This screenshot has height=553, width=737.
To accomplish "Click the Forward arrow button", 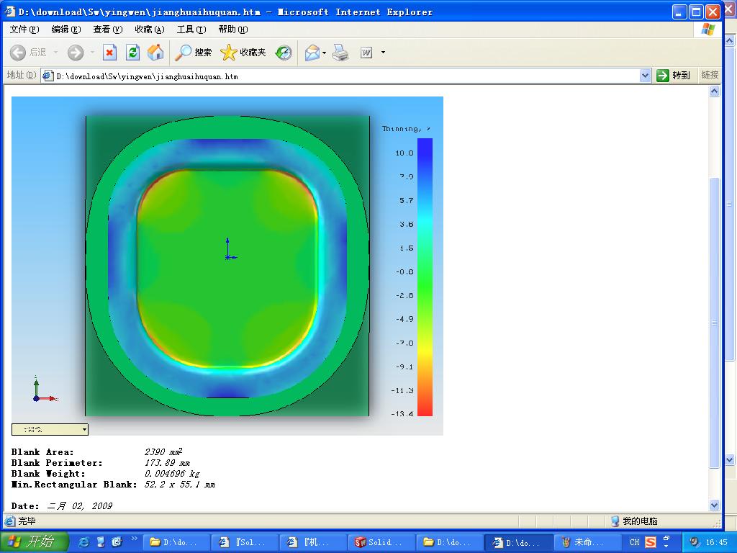I will 75,52.
